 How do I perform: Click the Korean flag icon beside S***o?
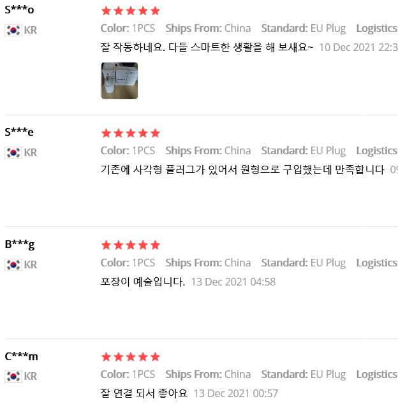point(13,31)
